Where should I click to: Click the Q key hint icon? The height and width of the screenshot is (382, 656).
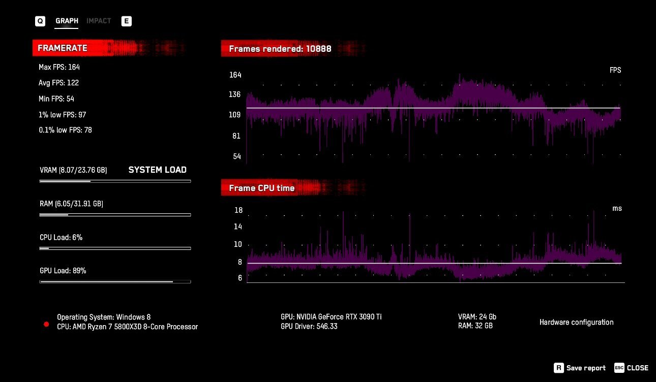[40, 21]
